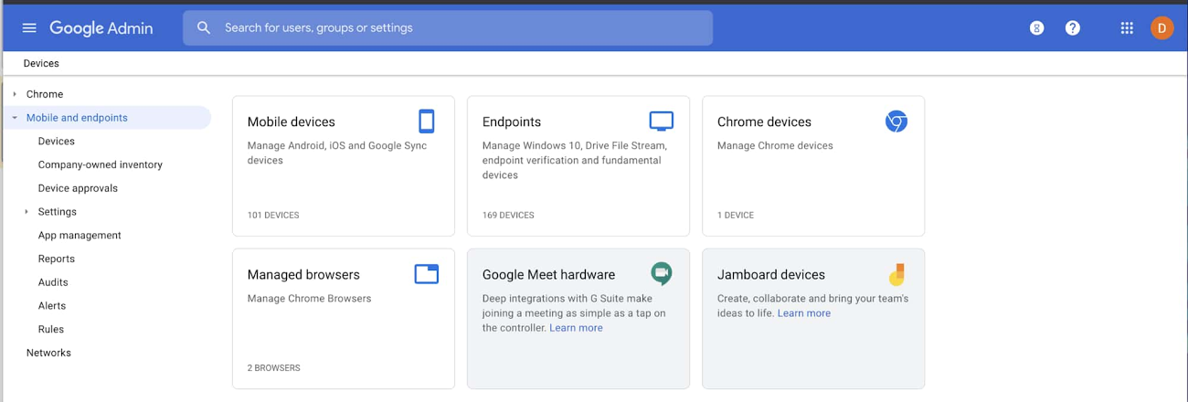Click the Managed browsers window icon

[x=426, y=274]
